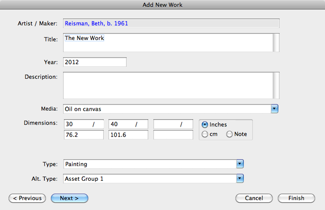Click the cm field showing 101.6
Viewport: 325px width, 210px height.
pos(128,134)
